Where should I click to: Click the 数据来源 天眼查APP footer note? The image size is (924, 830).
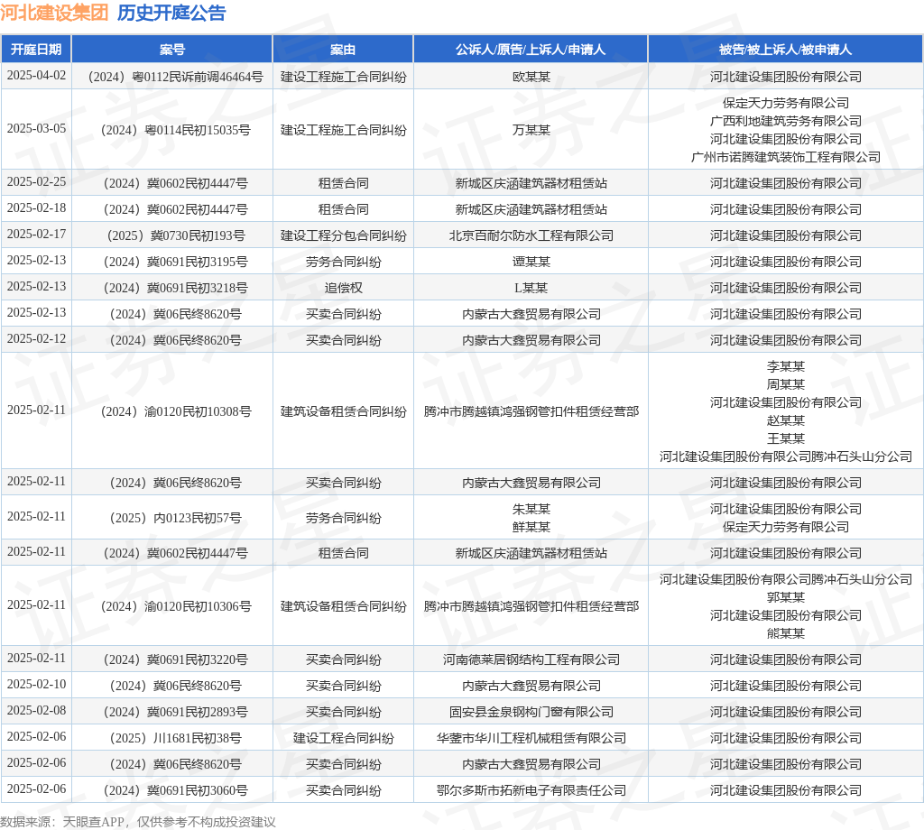[x=138, y=822]
